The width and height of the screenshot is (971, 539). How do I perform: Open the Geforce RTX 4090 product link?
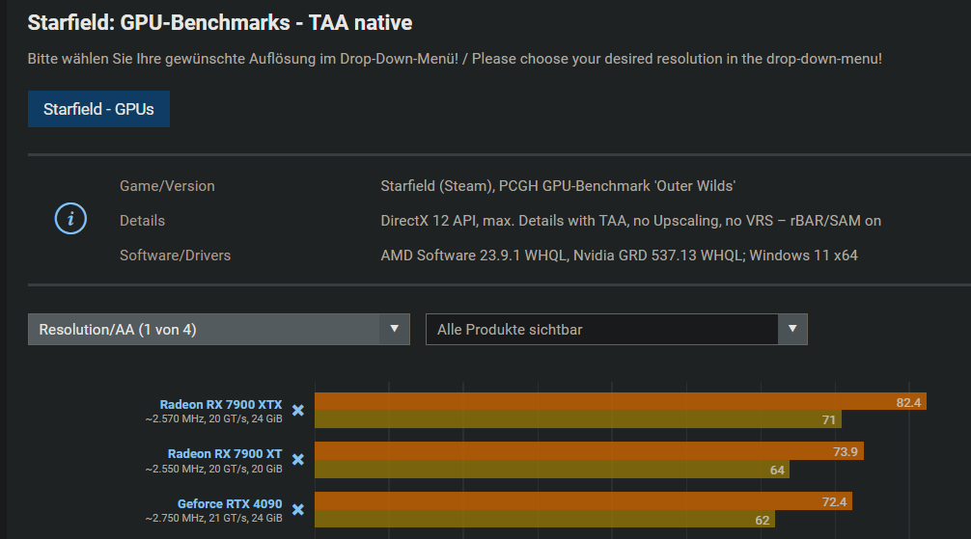pos(230,503)
